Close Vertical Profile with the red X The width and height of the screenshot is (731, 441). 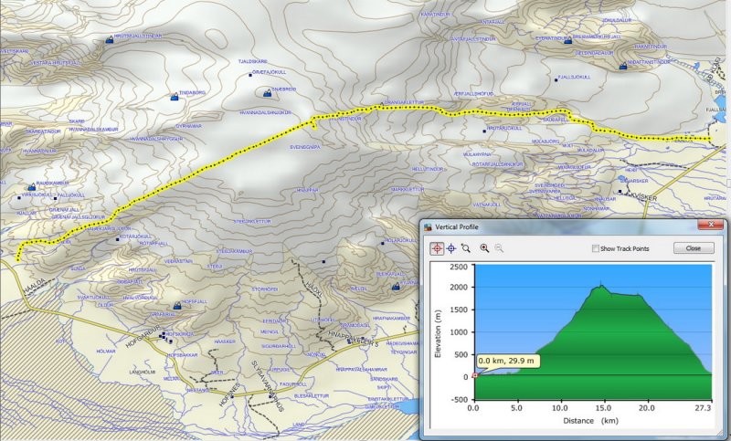711,225
